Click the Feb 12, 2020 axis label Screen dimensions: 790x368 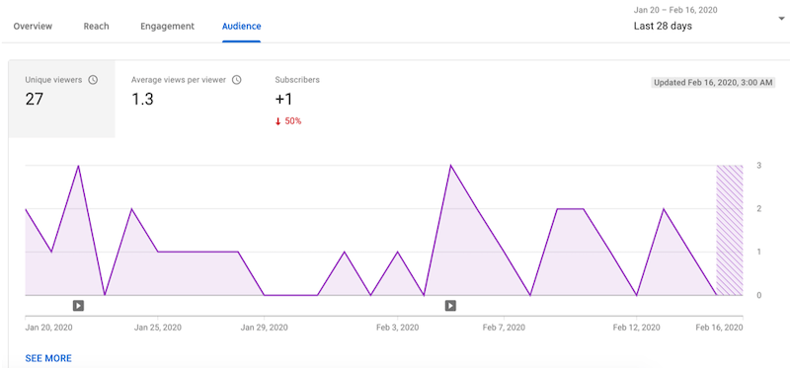click(636, 328)
